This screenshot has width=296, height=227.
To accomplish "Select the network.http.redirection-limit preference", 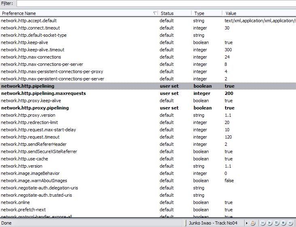I will pos(30,122).
